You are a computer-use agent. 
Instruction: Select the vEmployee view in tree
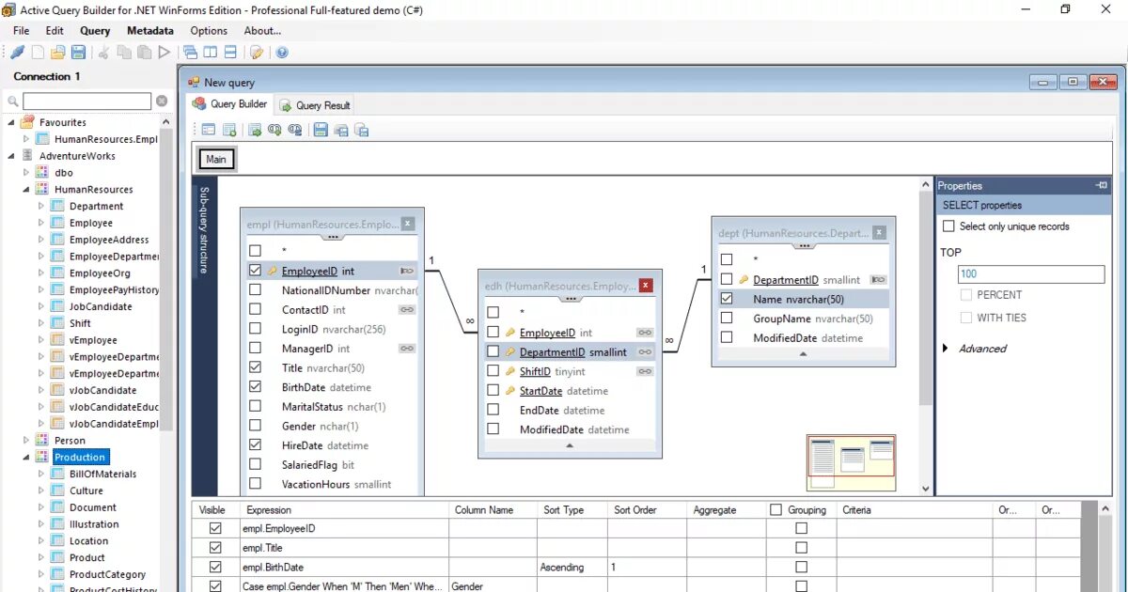[x=93, y=340]
